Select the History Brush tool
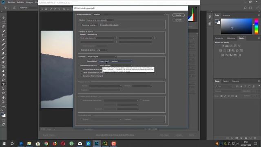261x147 pixels. 3,58
